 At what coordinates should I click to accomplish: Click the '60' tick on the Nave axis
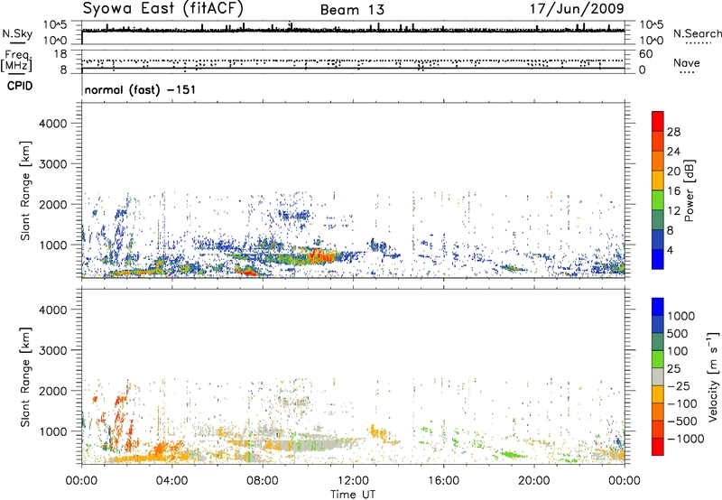(645, 54)
